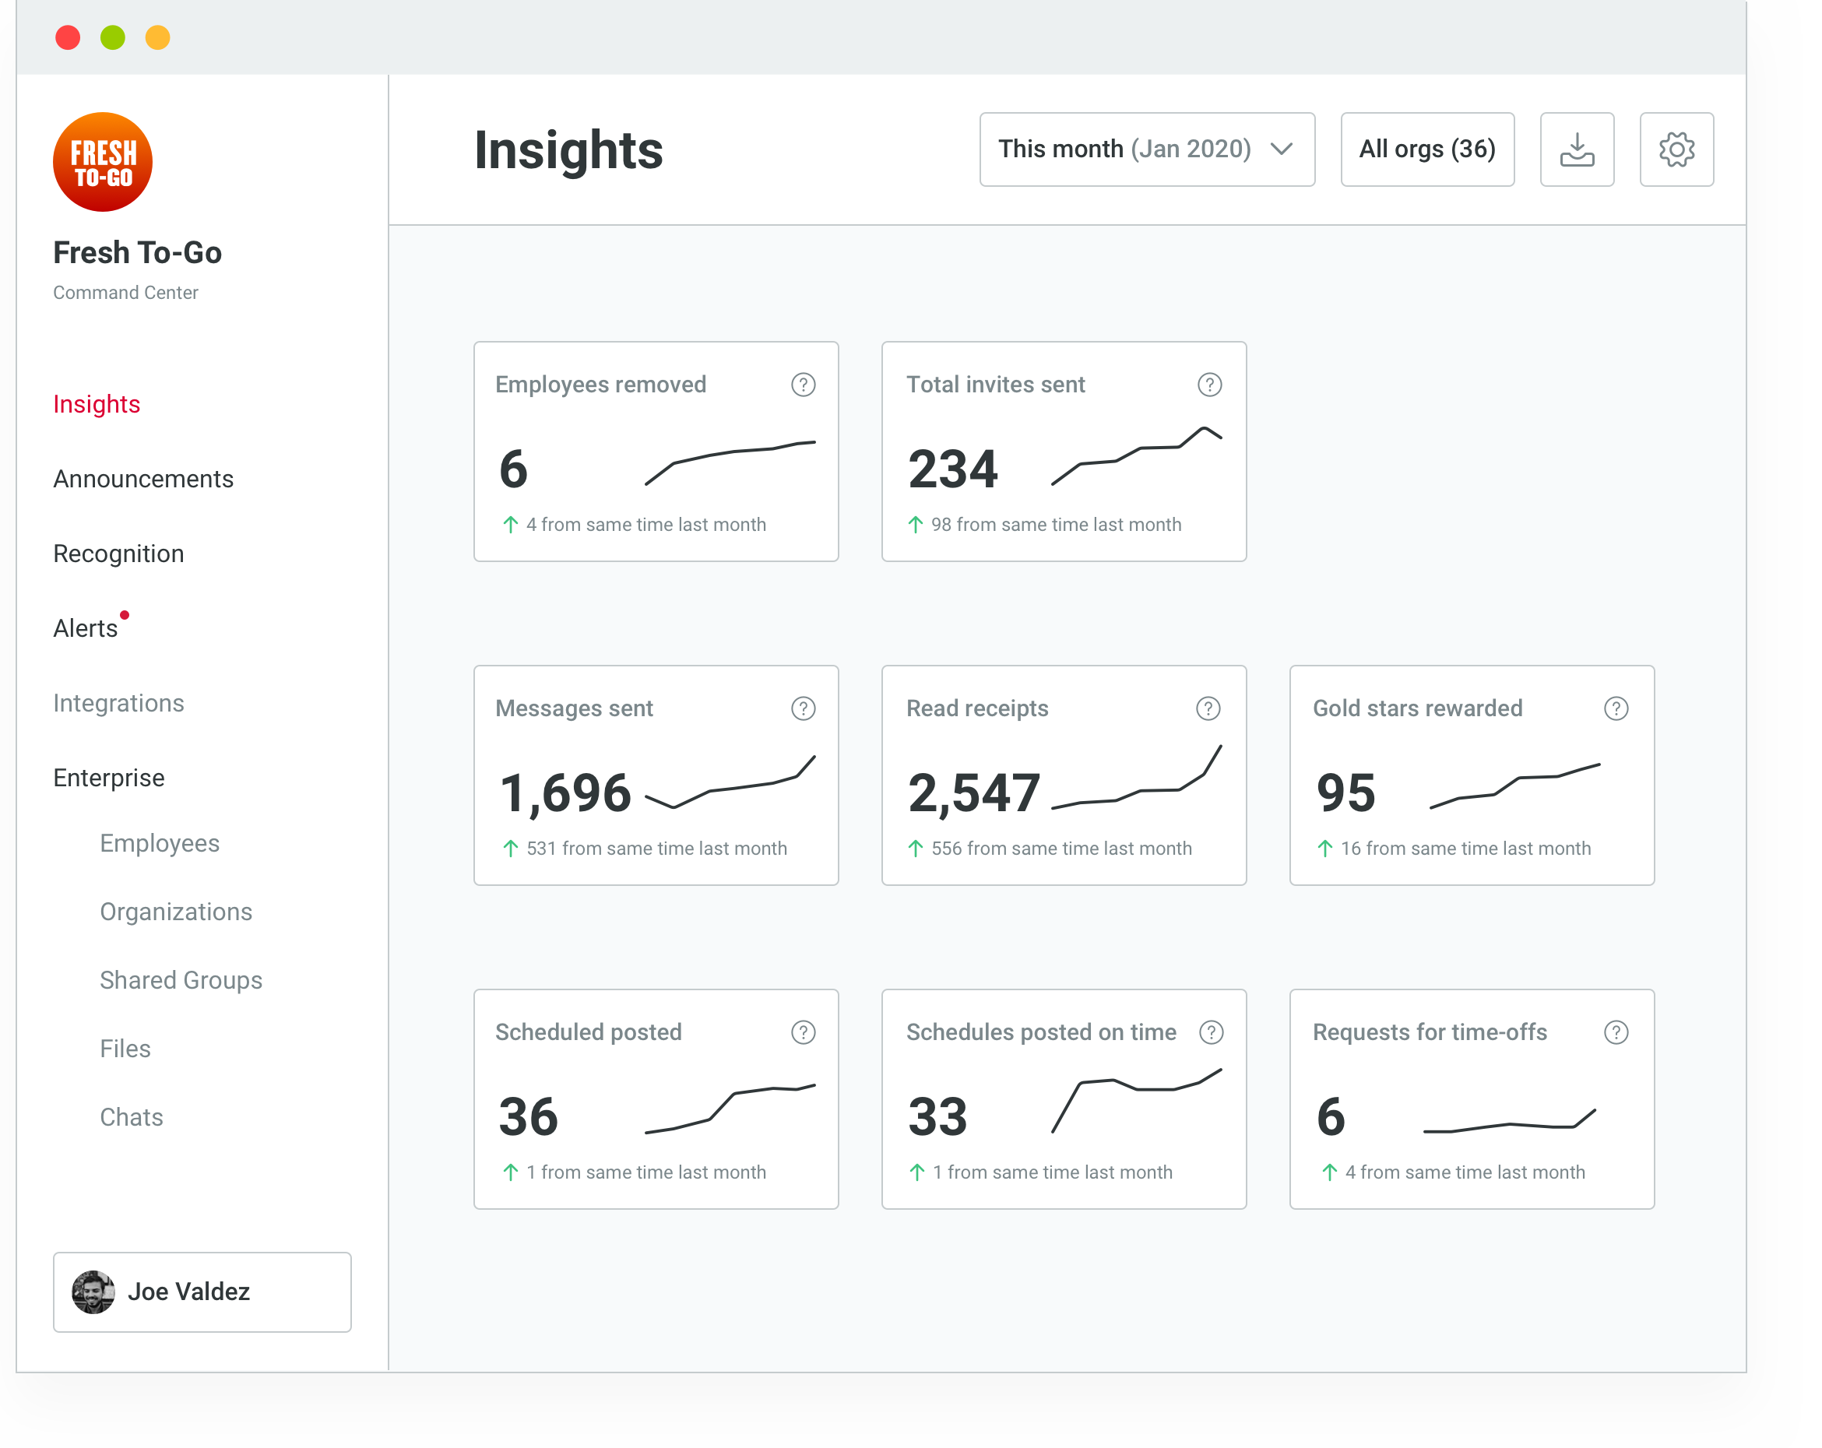Click help icon on Read receipts card
1822x1448 pixels.
(1208, 708)
